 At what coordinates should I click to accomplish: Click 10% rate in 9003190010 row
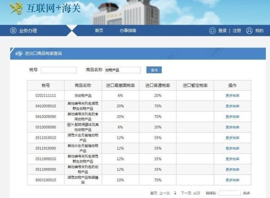pyautogui.click(x=120, y=180)
